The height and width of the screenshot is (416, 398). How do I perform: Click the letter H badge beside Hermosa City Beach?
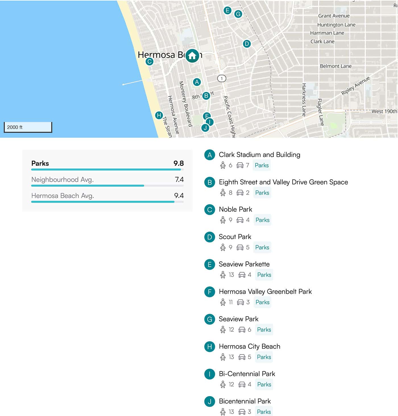click(210, 347)
